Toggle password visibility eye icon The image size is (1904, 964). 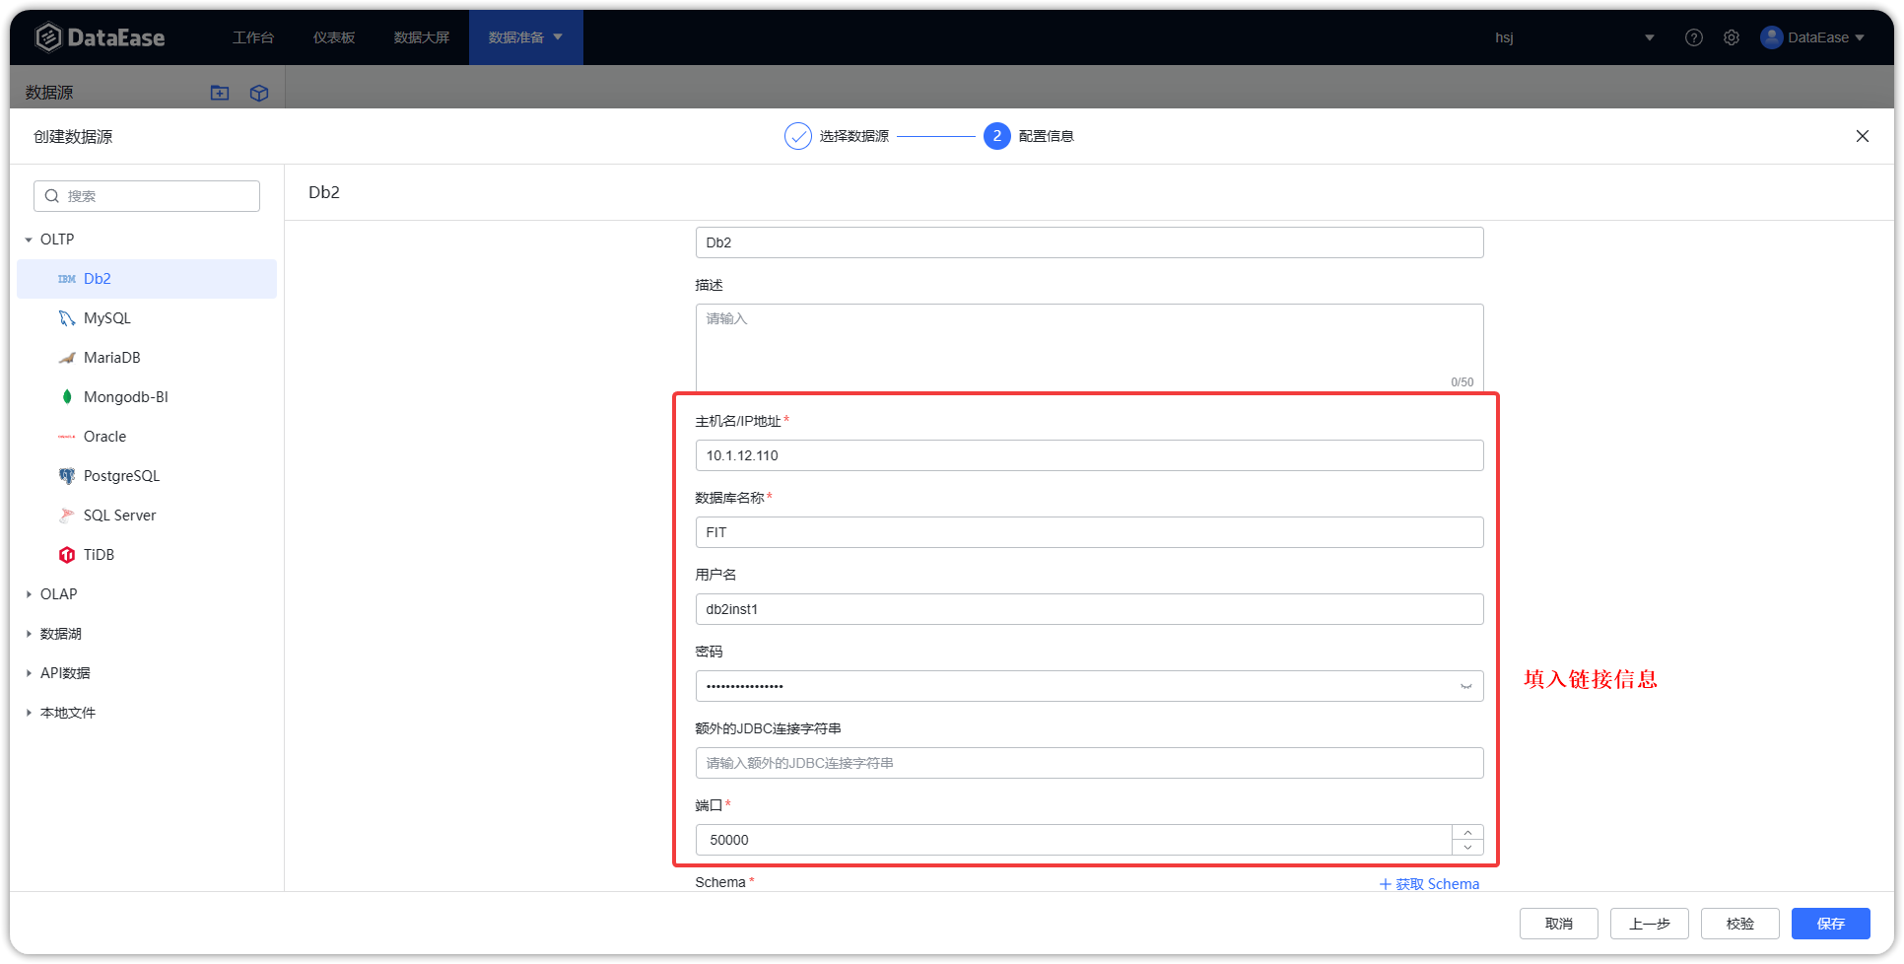(1465, 686)
